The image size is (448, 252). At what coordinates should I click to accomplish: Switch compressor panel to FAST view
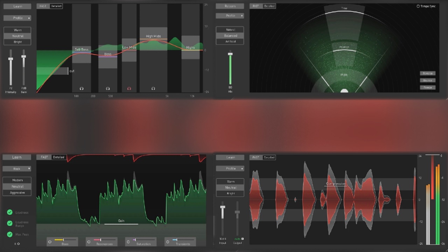256,157
